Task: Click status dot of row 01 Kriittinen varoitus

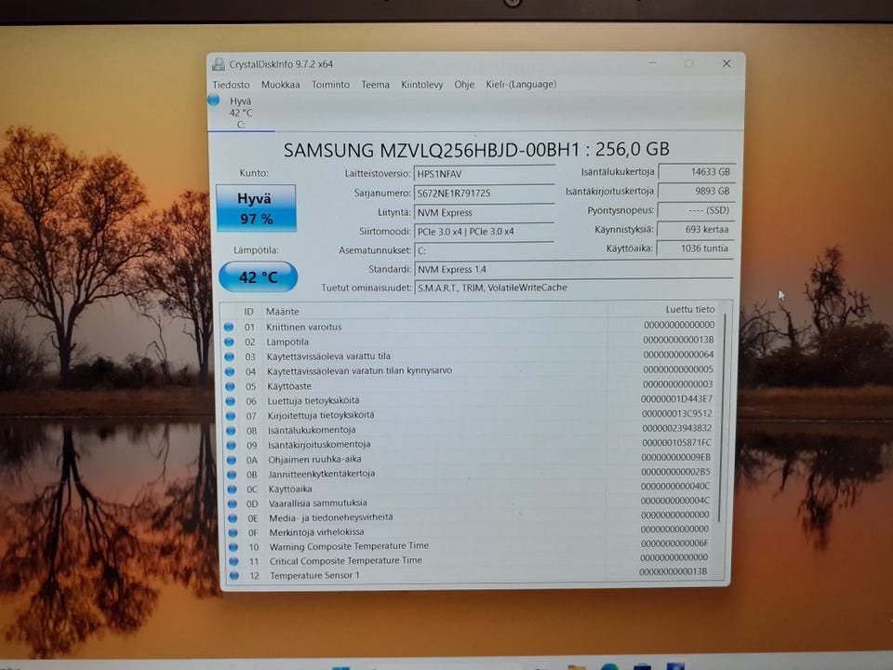Action: pos(229,327)
